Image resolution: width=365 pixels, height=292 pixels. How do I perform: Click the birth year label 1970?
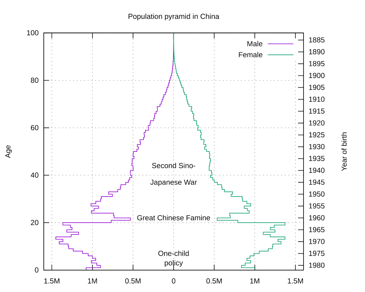tap(317, 242)
